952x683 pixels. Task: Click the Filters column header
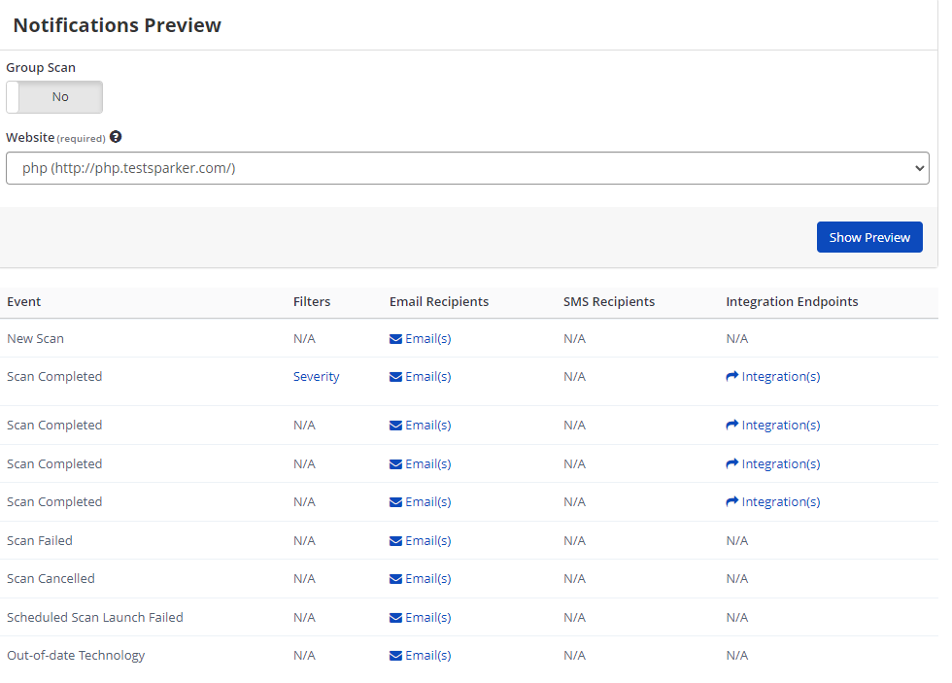(312, 301)
